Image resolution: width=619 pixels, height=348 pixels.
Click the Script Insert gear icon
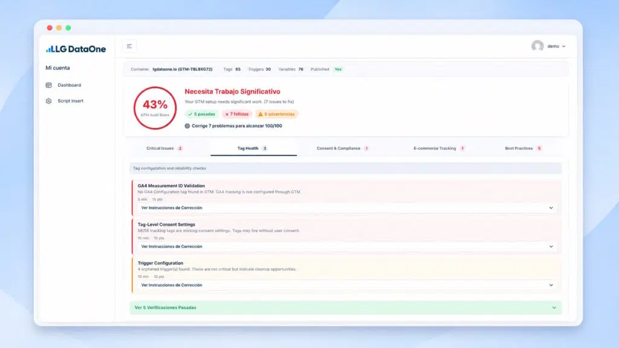(48, 101)
